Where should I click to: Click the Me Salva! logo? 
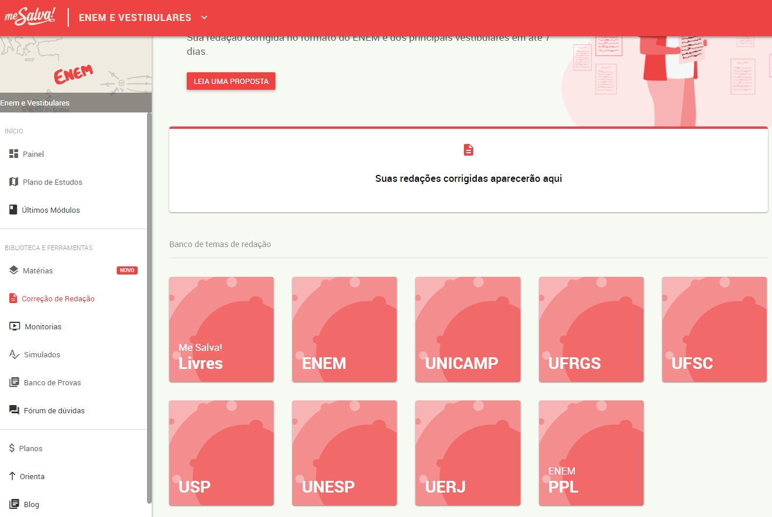[30, 17]
